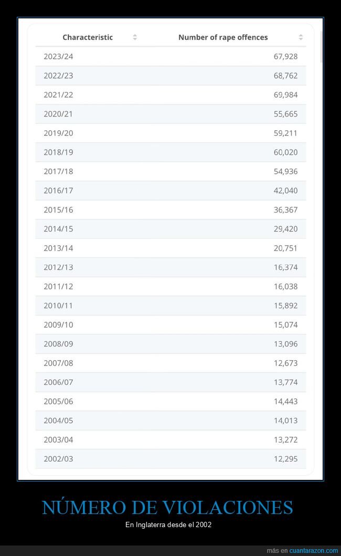Select the 2016/17 row label

click(58, 191)
